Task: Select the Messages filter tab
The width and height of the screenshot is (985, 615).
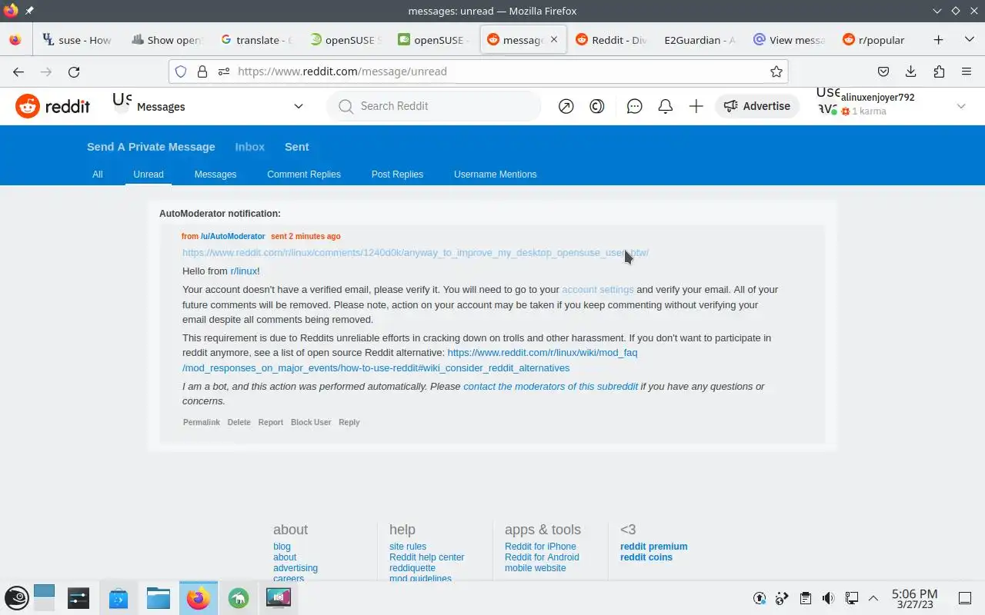Action: 215,175
